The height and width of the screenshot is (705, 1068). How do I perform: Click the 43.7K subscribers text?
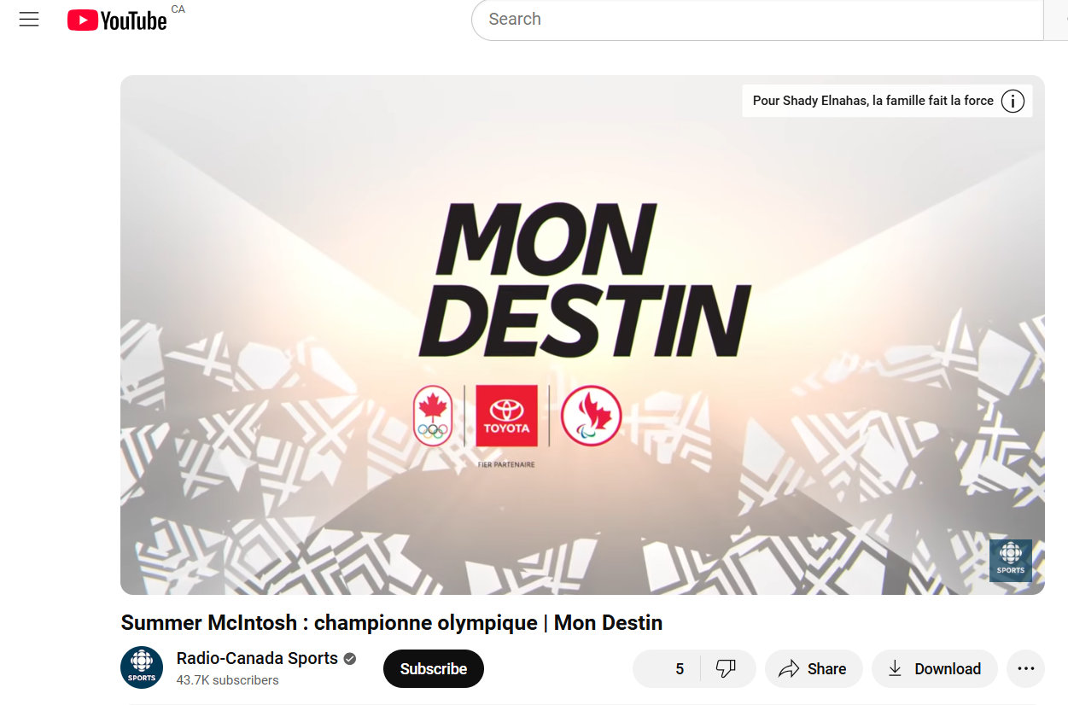[228, 680]
